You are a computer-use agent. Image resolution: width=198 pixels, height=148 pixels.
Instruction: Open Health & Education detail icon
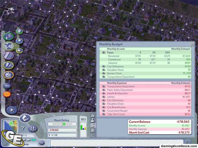click(104, 93)
